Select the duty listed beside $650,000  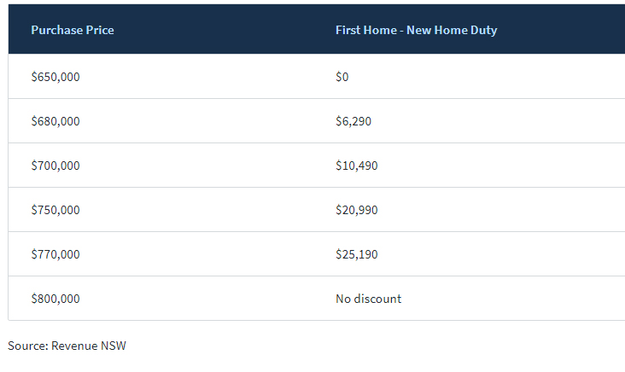(342, 77)
